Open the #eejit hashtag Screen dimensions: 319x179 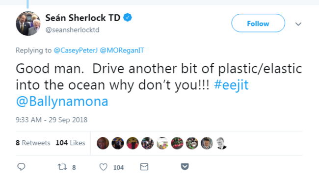click(x=231, y=85)
